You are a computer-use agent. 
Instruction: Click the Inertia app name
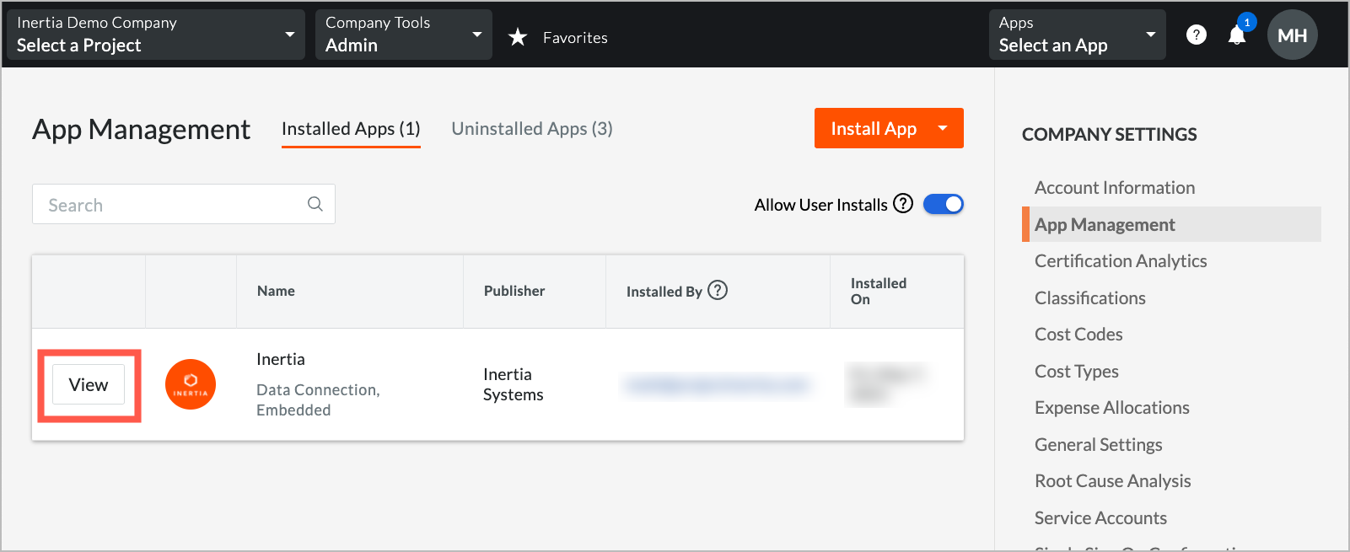pos(281,359)
